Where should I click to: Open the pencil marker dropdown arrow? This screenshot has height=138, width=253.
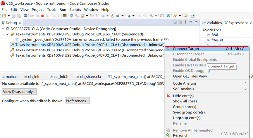(x=180, y=16)
